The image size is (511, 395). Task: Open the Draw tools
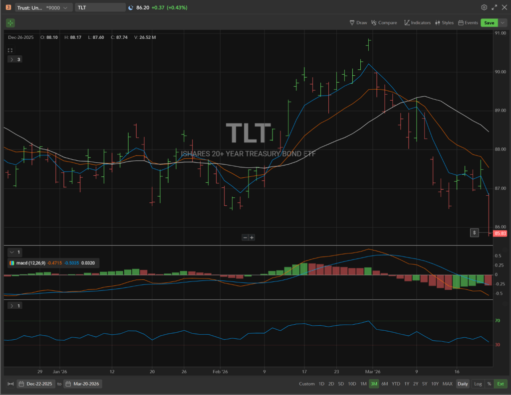point(358,23)
